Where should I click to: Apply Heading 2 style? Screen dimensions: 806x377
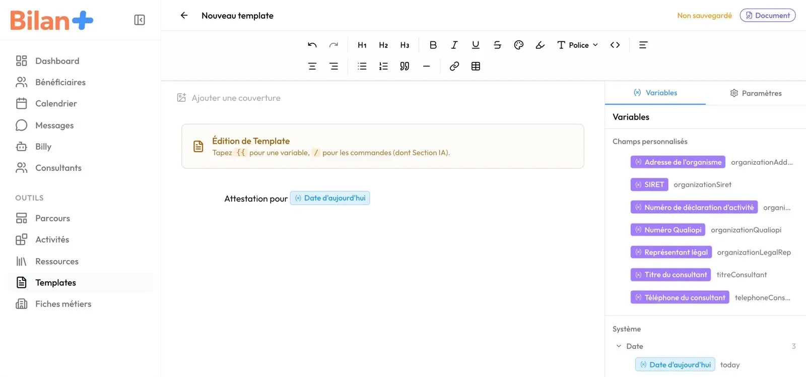(383, 45)
